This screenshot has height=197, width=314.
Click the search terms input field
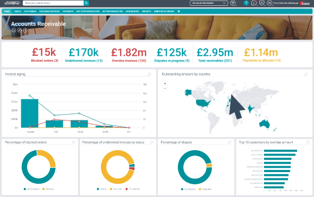click(53, 3)
